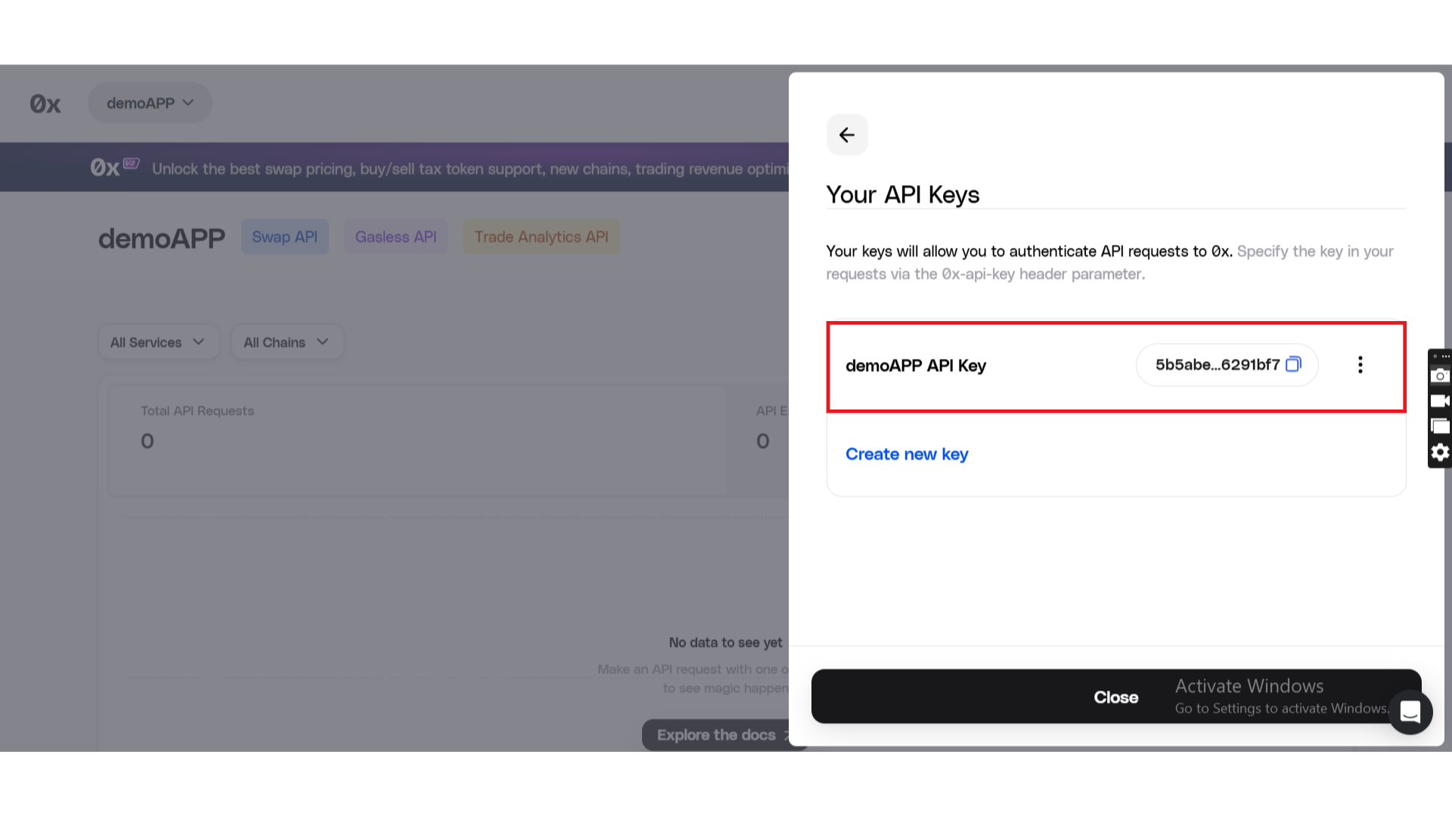Open the All Chains filter dropdown
Viewport: 1452px width, 816px height.
click(287, 342)
